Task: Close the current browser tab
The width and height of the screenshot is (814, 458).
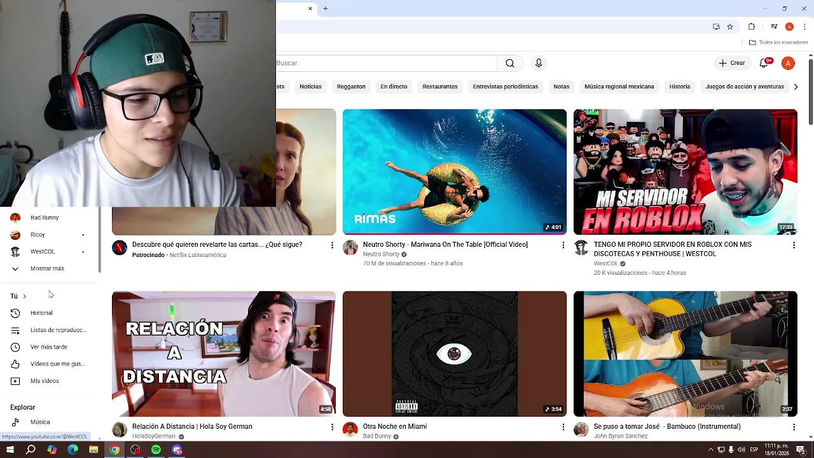Action: [310, 8]
